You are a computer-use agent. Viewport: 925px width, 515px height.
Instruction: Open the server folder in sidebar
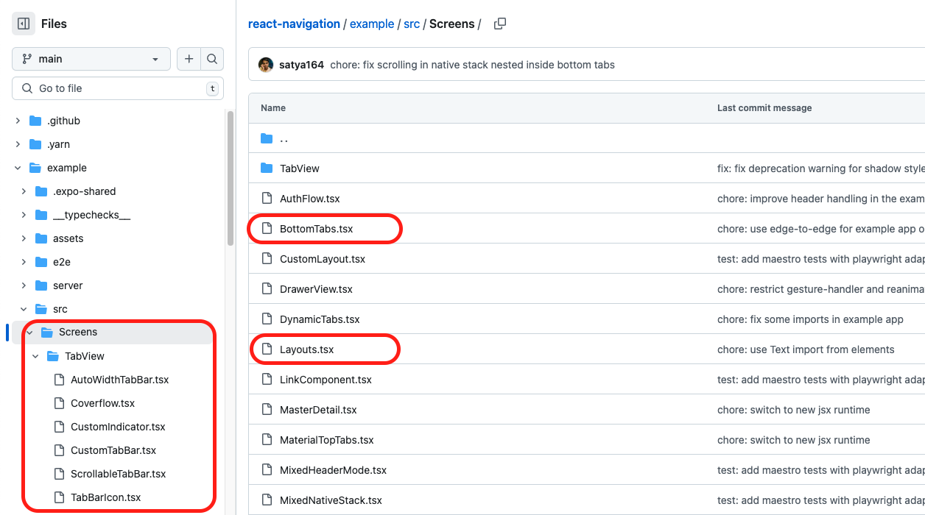point(68,285)
